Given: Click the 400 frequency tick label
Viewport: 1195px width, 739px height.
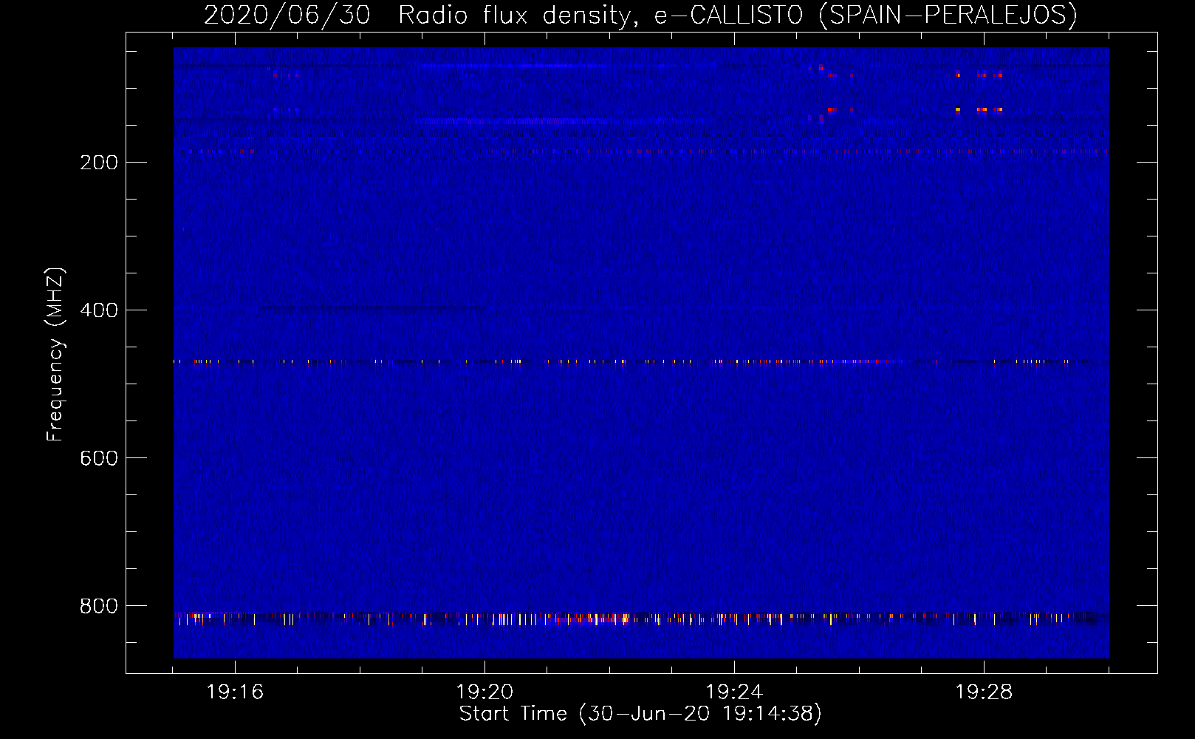Looking at the screenshot, I should 99,310.
